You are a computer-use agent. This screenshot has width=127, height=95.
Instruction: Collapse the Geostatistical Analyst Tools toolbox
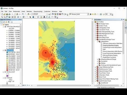(x=96, y=40)
